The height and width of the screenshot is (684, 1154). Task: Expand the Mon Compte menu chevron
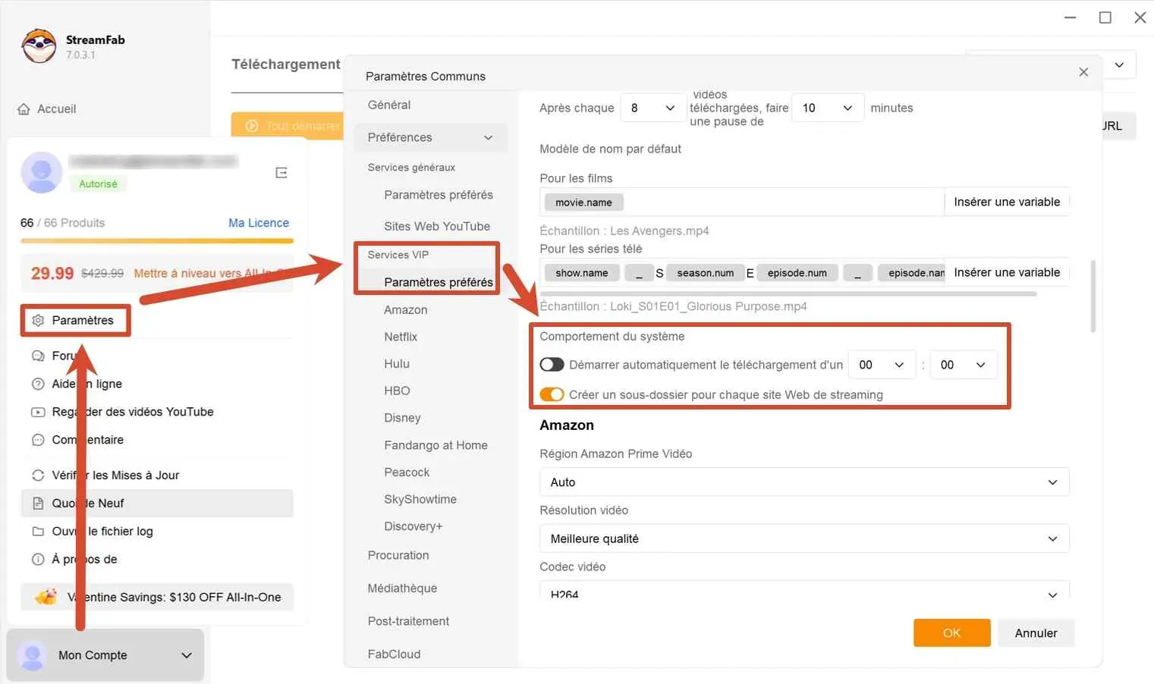187,655
